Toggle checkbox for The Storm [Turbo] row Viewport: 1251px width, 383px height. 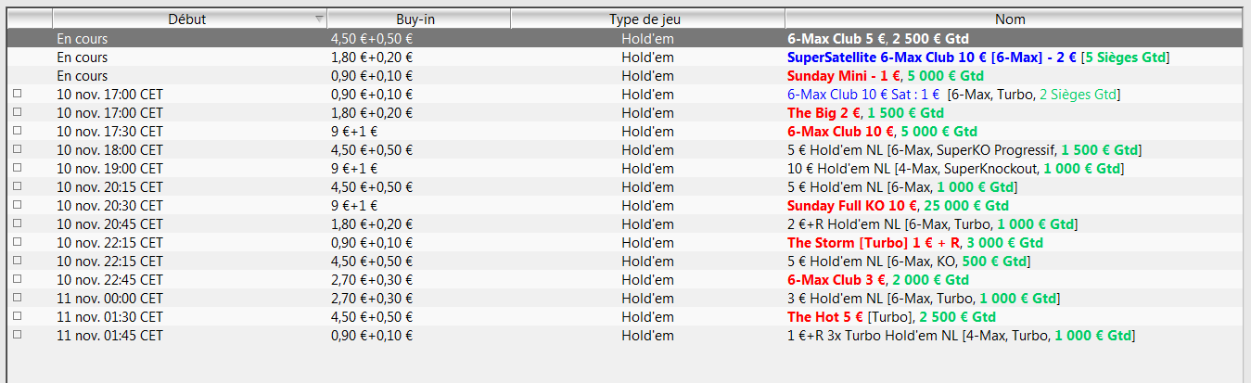tap(17, 243)
